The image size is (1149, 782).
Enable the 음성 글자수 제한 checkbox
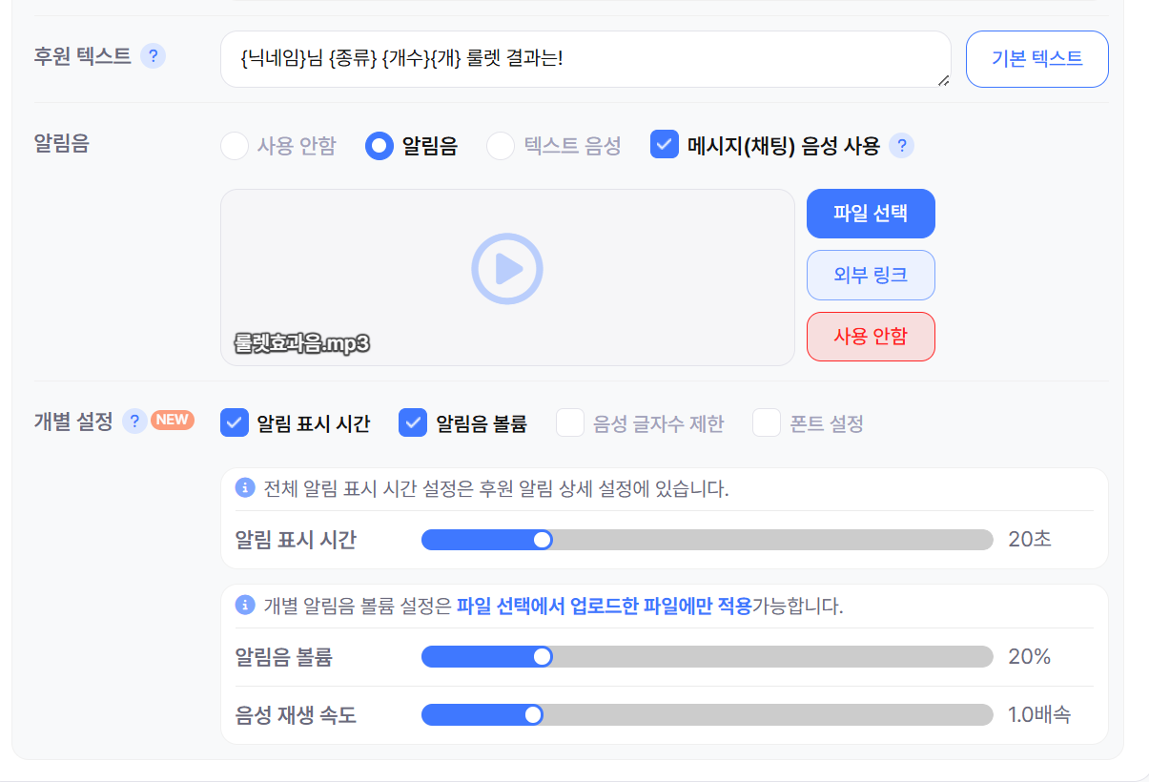pos(570,422)
